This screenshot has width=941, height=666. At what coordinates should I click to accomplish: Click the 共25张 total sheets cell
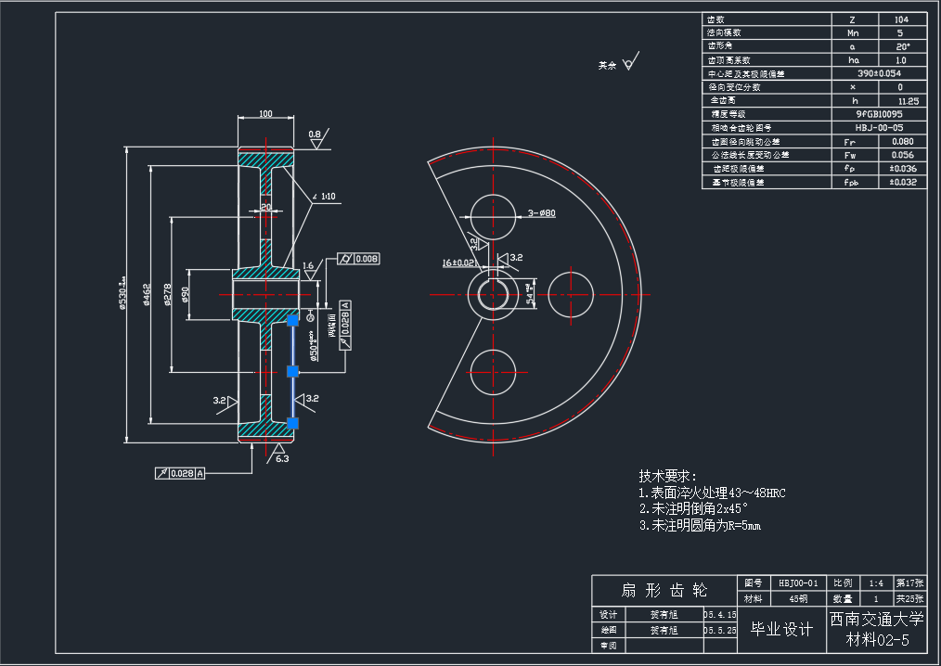click(x=909, y=599)
